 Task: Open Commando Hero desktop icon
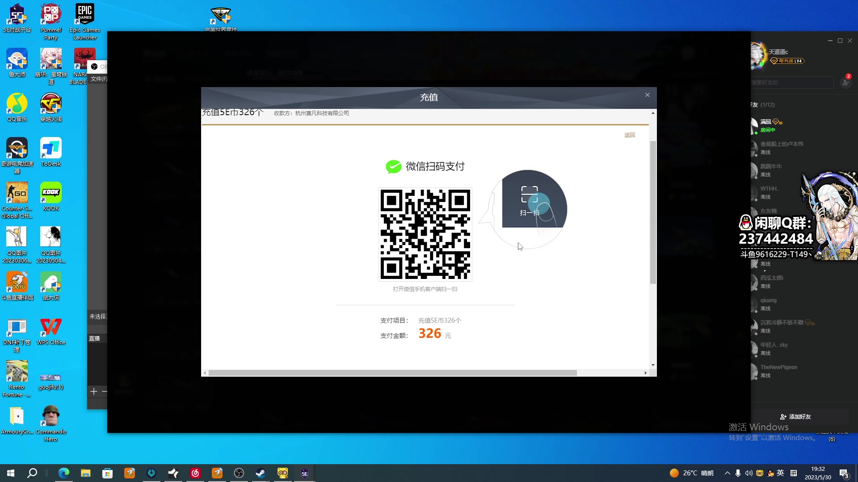point(51,424)
